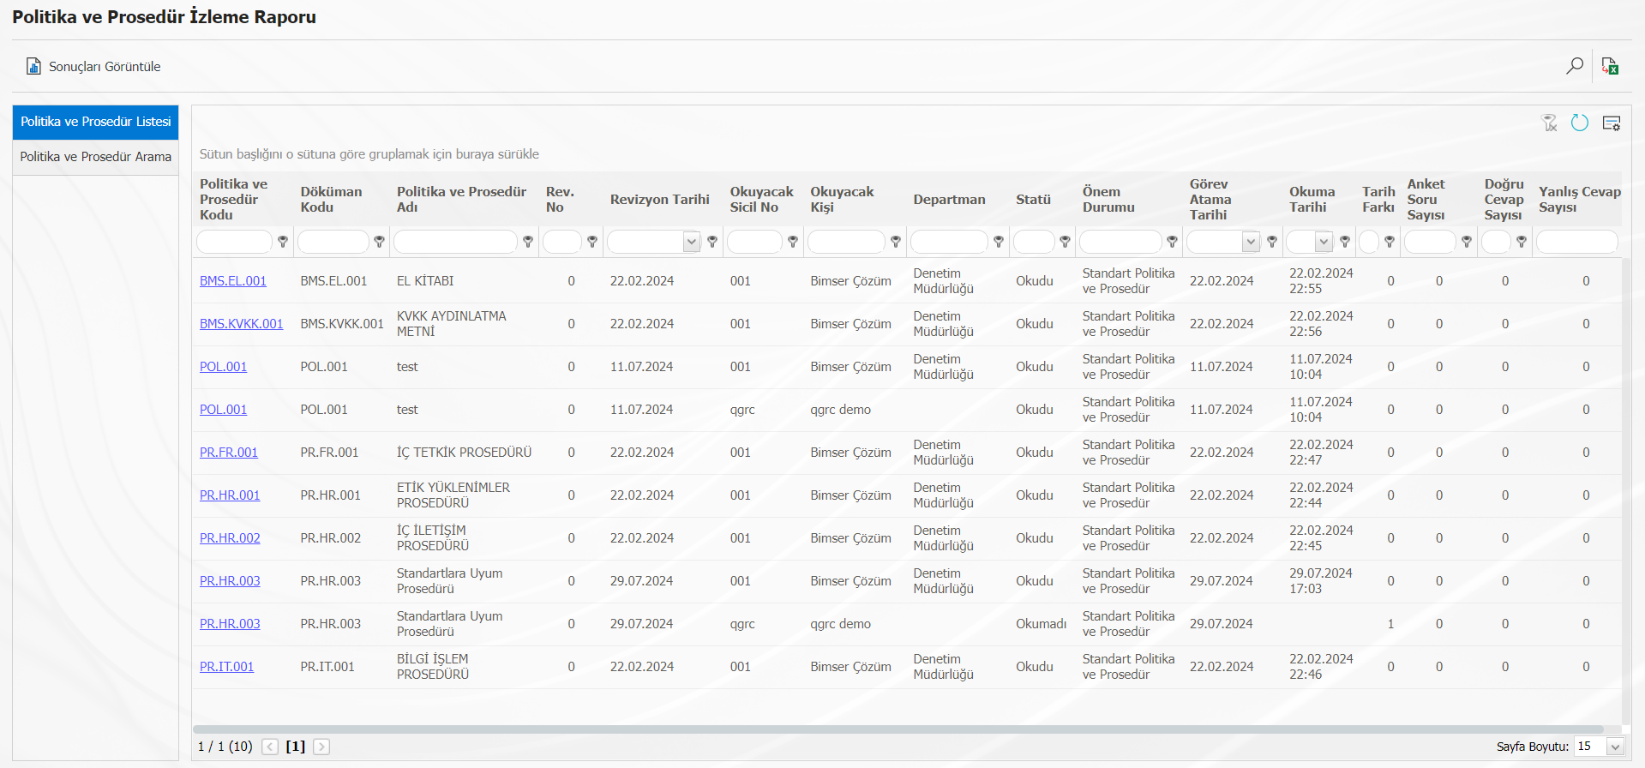The width and height of the screenshot is (1645, 768).
Task: Open the PR.IT.001 policy link
Action: click(x=226, y=667)
